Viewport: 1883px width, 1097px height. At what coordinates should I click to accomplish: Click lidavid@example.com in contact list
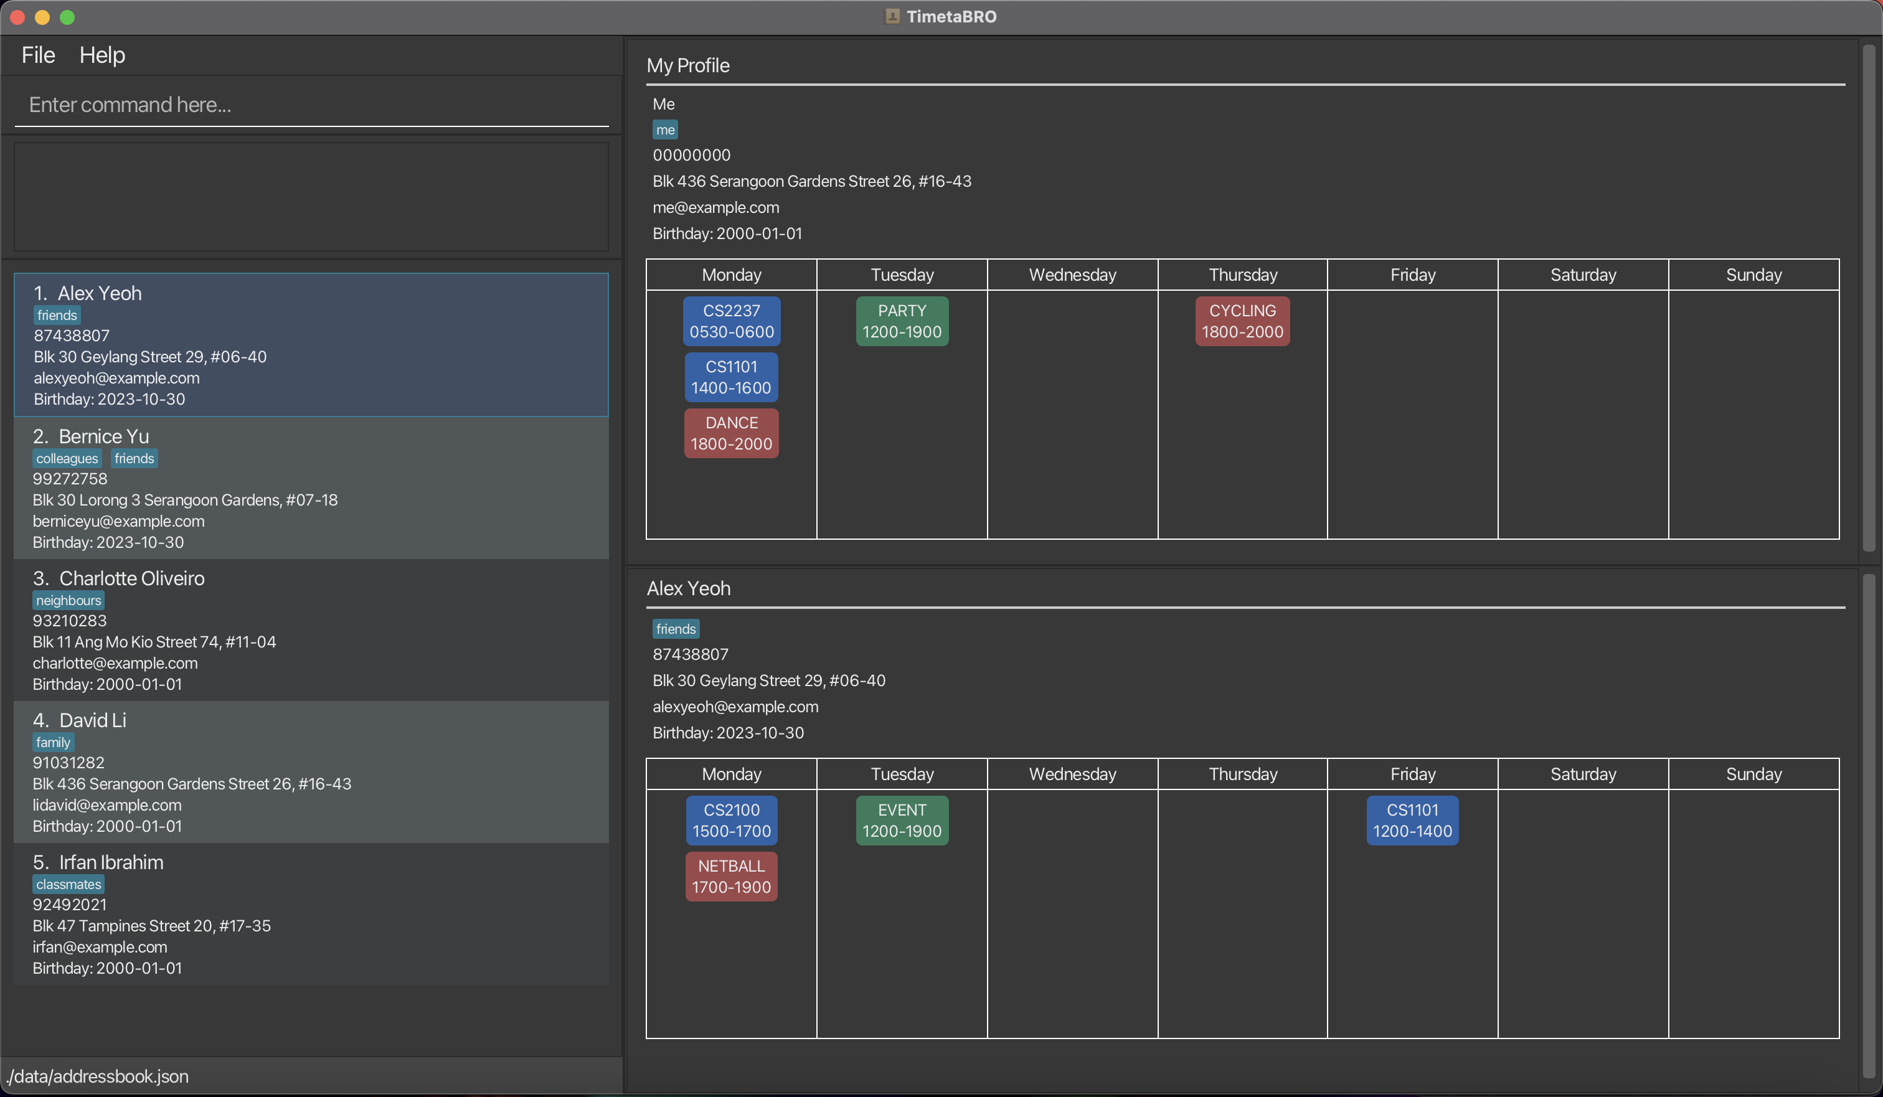[x=107, y=805]
